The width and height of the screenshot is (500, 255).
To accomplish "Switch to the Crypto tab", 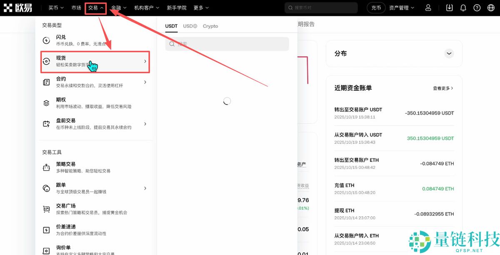I will (210, 26).
